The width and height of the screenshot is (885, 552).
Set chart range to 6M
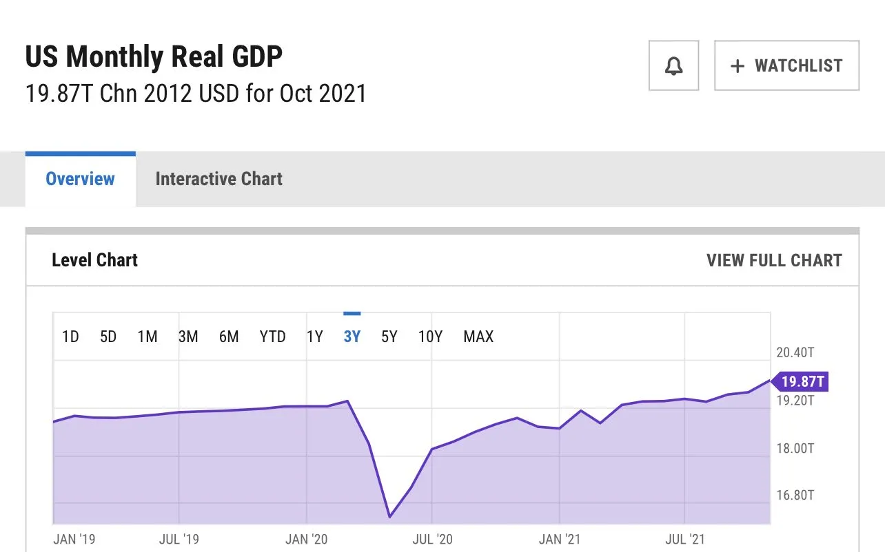(229, 337)
